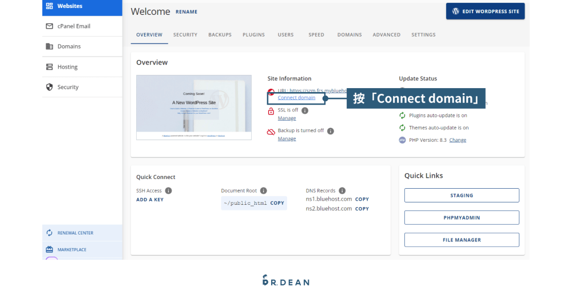Click the SSL is off info icon
The image size is (572, 298).
point(305,110)
